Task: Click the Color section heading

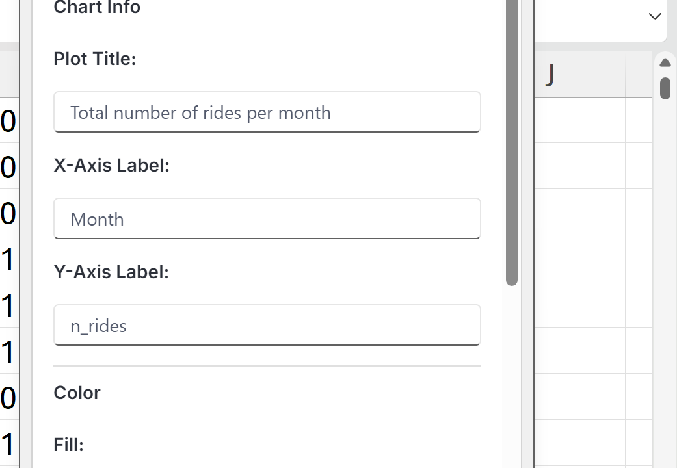Action: pos(77,393)
